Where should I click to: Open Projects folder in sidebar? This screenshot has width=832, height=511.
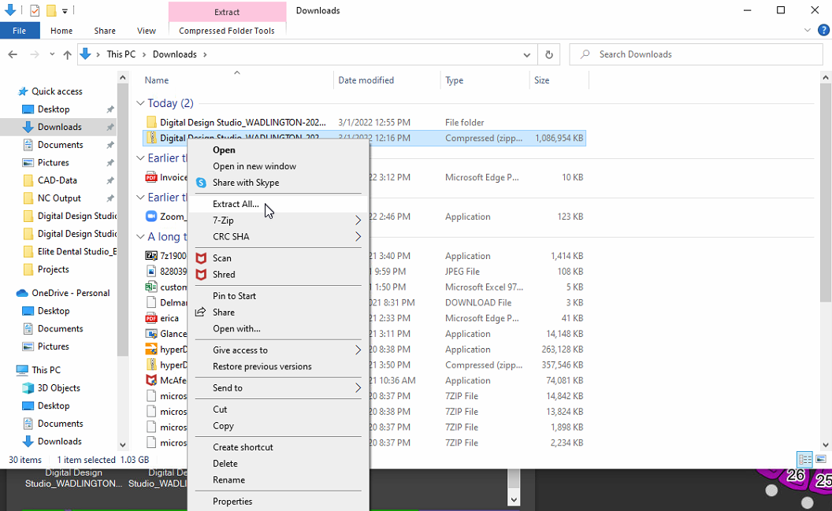pyautogui.click(x=53, y=269)
